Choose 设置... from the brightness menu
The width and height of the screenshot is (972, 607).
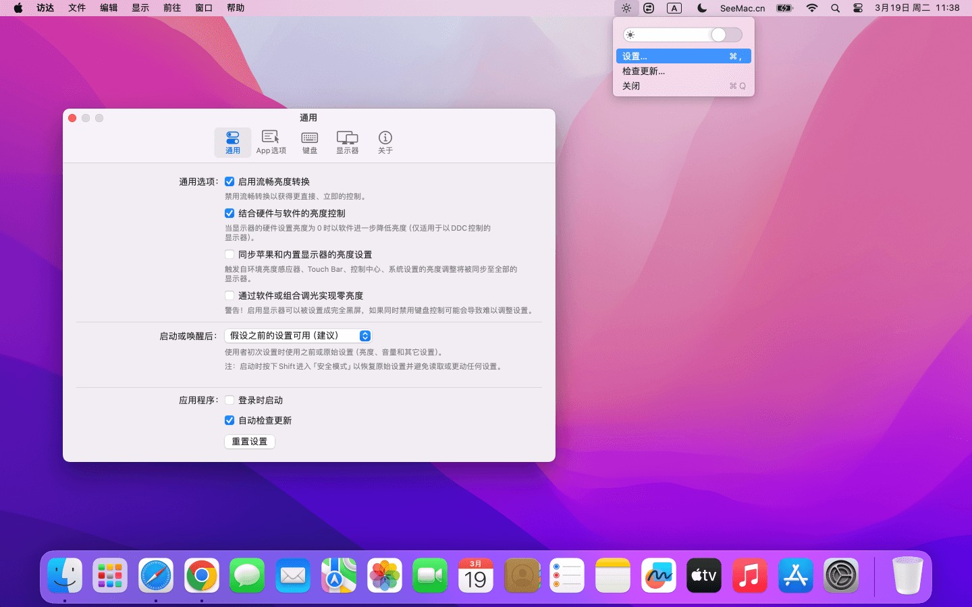[683, 56]
